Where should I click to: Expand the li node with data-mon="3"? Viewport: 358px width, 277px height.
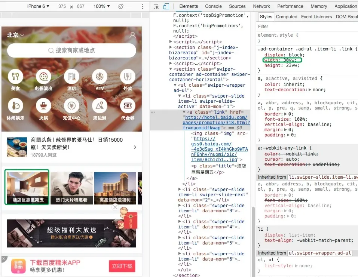coord(180,205)
